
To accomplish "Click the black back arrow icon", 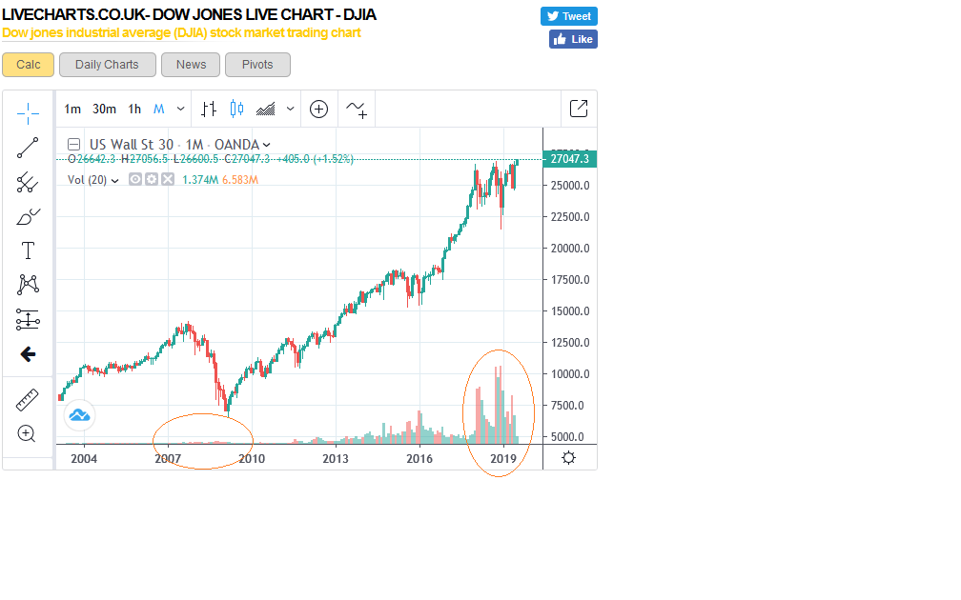I will (x=28, y=354).
